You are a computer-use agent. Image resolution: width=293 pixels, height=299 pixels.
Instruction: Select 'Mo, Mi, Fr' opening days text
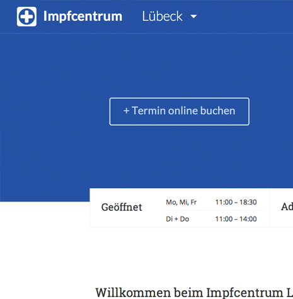click(x=181, y=202)
